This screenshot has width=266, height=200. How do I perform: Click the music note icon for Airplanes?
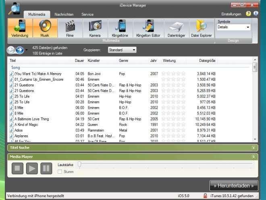tap(12, 136)
